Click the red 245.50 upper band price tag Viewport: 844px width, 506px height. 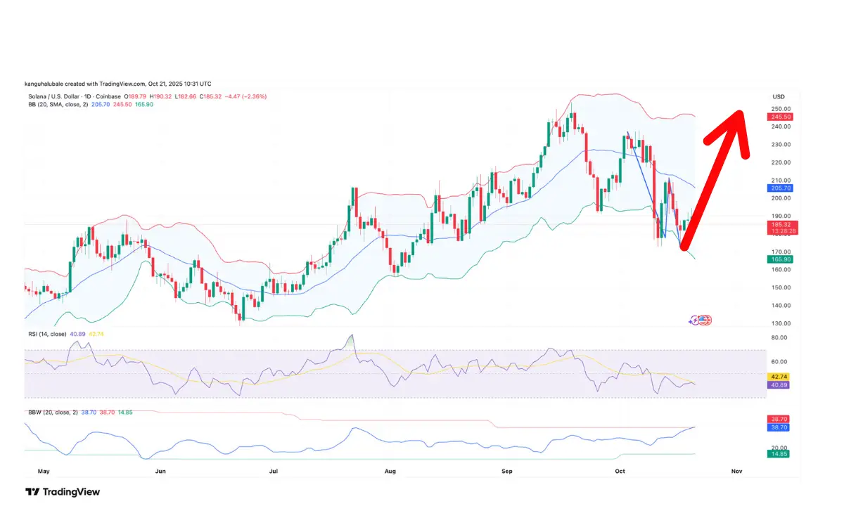pos(779,117)
